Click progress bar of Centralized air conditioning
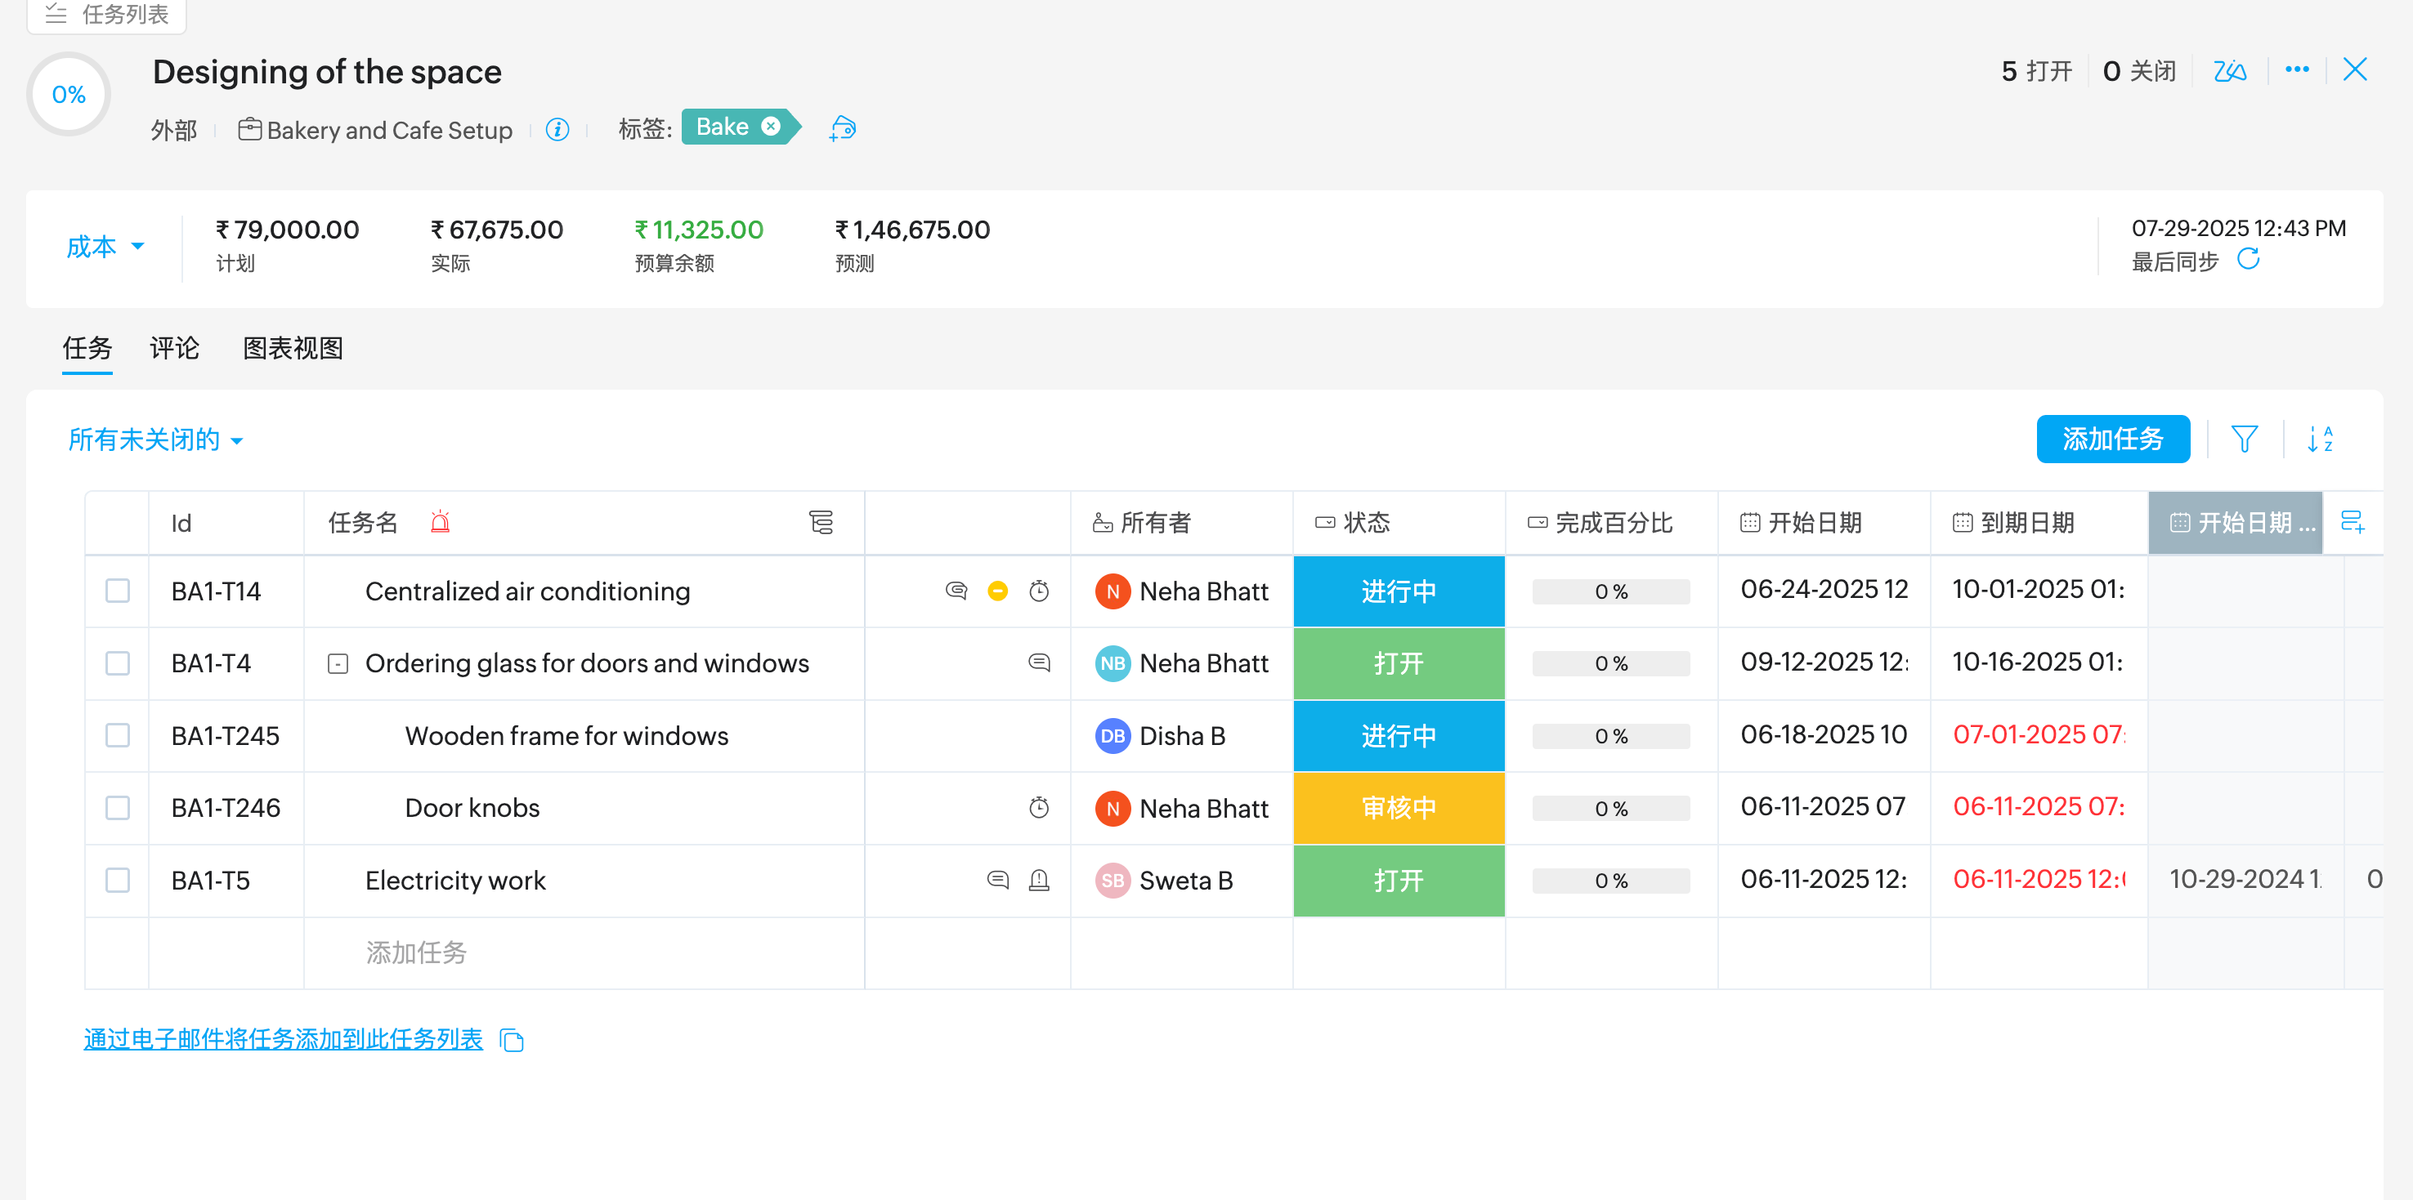The height and width of the screenshot is (1200, 2413). [1610, 591]
